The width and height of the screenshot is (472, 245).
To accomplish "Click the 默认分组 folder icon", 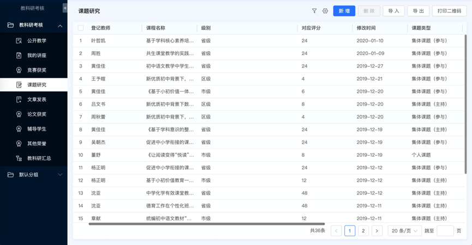I will (x=10, y=174).
